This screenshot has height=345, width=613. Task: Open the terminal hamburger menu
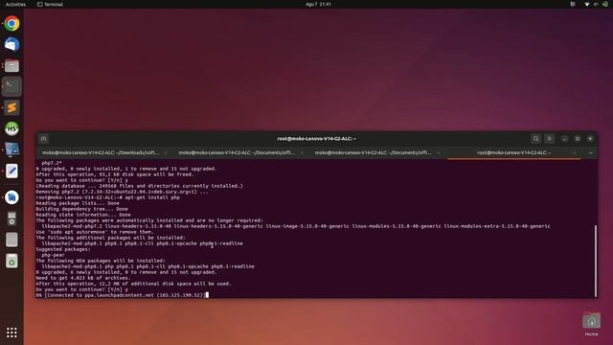click(x=549, y=138)
